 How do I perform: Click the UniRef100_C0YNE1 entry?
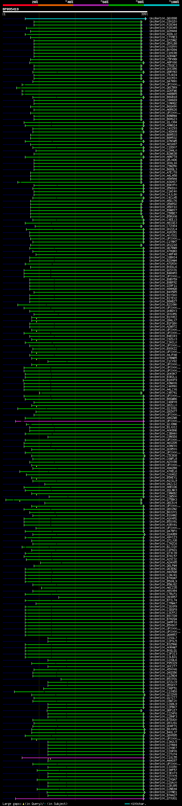tap(163, 792)
